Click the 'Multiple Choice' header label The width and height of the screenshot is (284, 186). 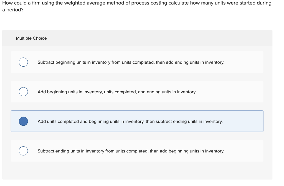31,38
